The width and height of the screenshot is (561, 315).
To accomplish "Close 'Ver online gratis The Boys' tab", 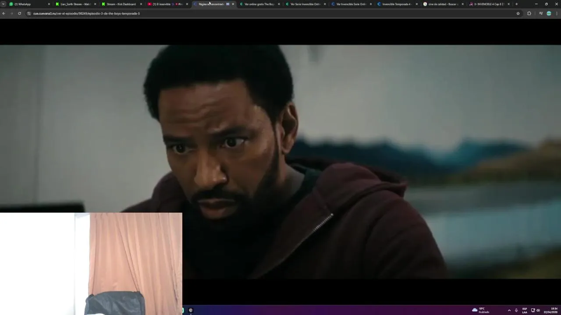I will click(279, 4).
